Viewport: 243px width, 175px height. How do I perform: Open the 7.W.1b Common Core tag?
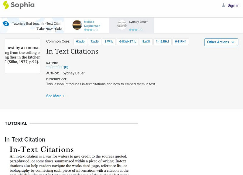click(x=94, y=42)
